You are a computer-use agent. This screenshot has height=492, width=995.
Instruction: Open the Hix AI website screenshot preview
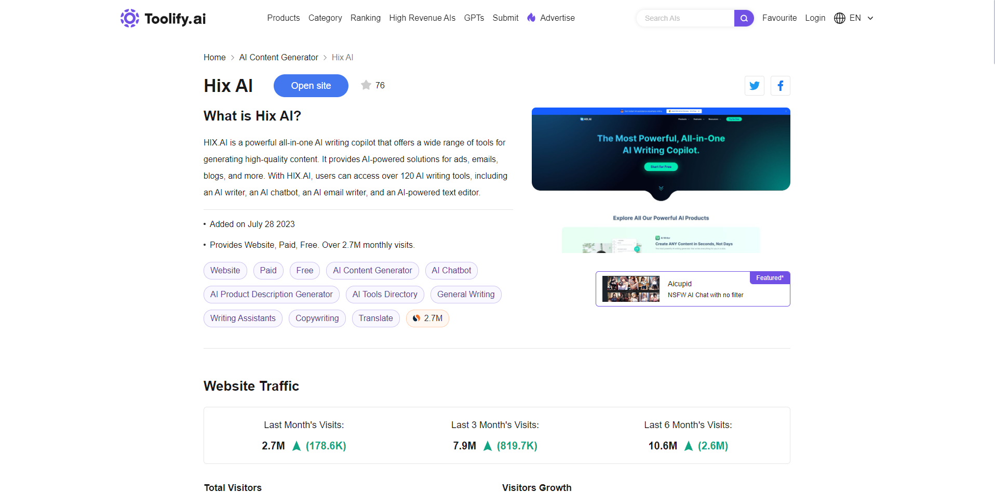(x=661, y=180)
